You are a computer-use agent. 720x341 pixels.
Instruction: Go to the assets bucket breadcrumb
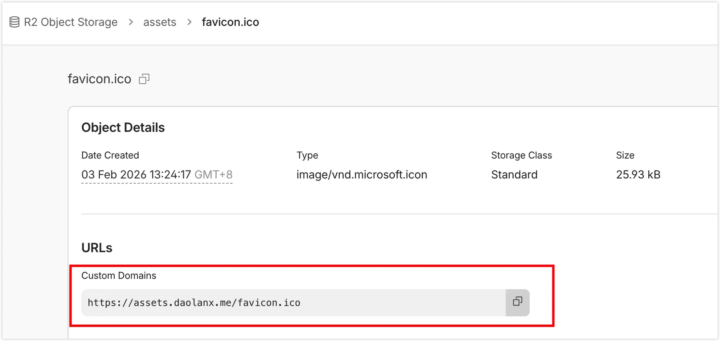[159, 22]
